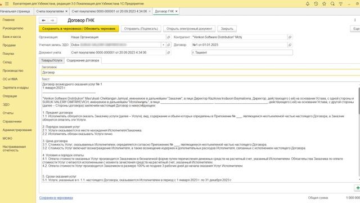Screen dimensions: 360x203
Task: Open the Настраиваемая отчетность section
Action: (x=14, y=148)
